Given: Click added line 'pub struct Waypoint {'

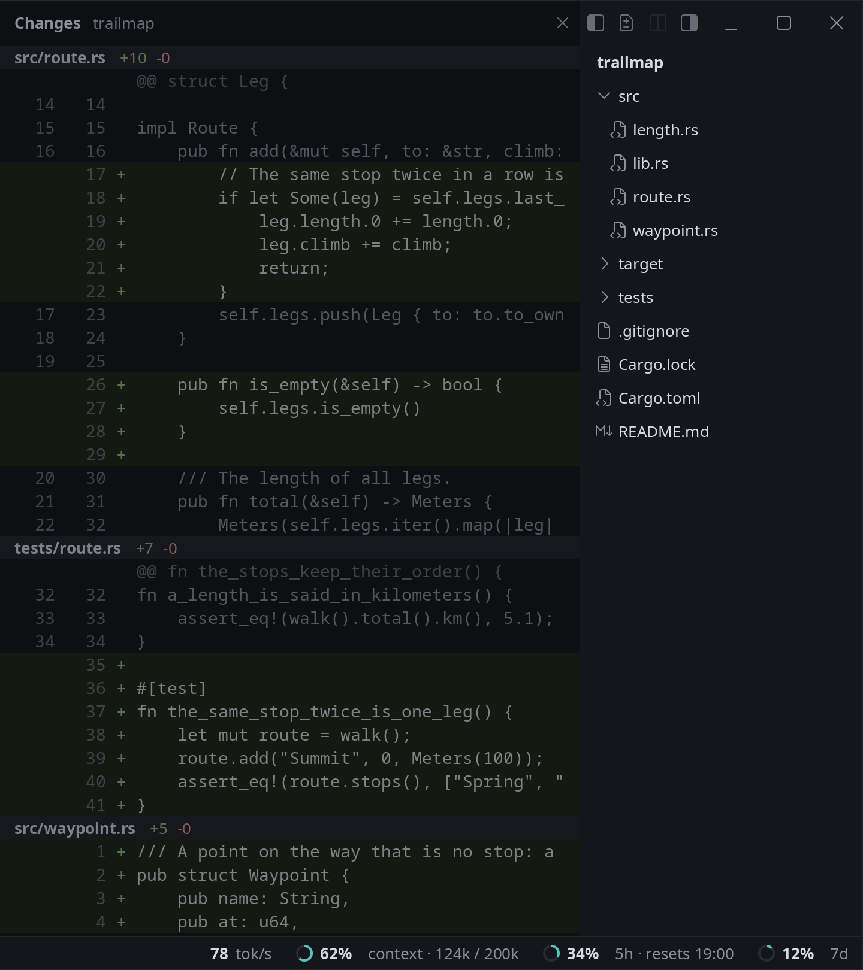Looking at the screenshot, I should click(x=289, y=875).
